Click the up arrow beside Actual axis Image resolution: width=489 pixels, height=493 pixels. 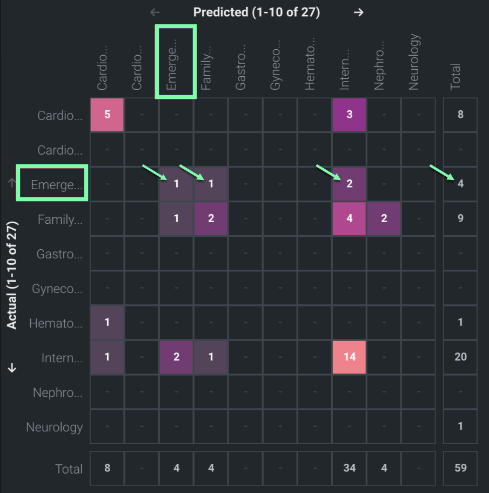(12, 183)
